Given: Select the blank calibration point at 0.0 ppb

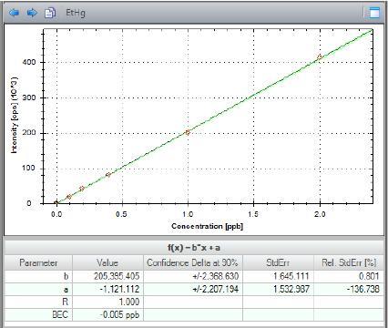Looking at the screenshot, I should pyautogui.click(x=56, y=203).
